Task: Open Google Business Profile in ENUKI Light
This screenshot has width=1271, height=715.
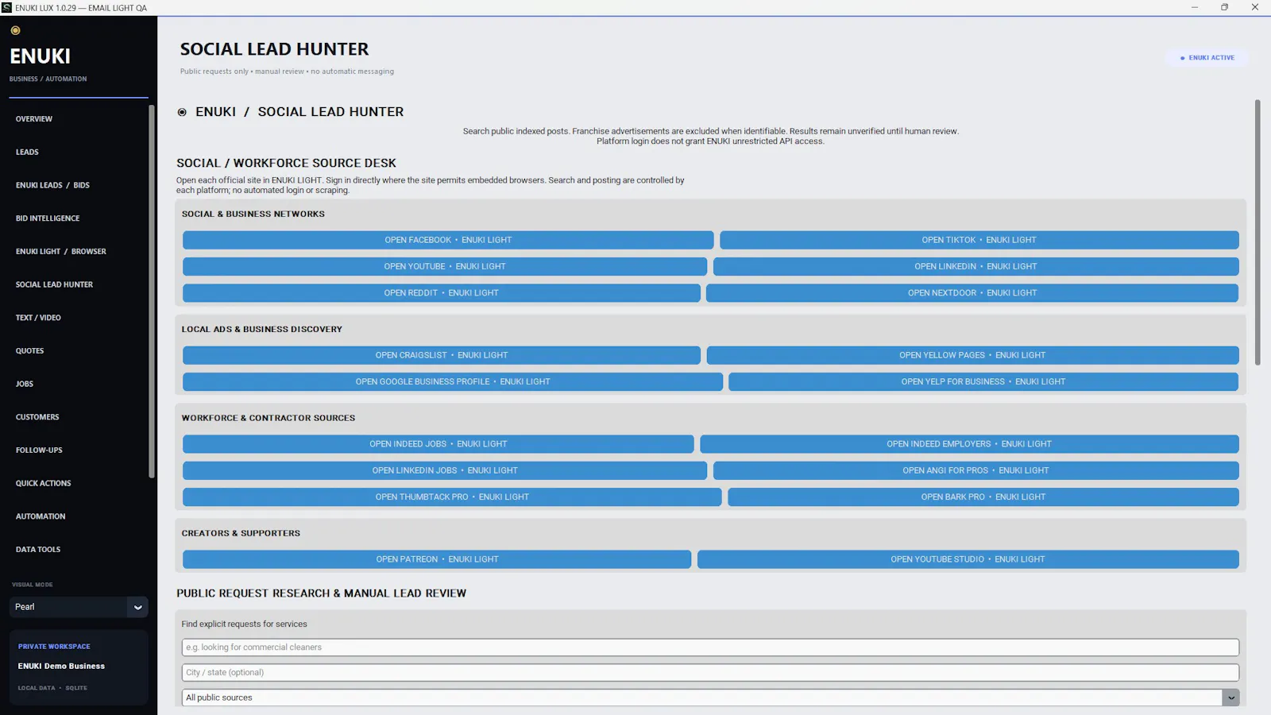Action: pos(453,381)
